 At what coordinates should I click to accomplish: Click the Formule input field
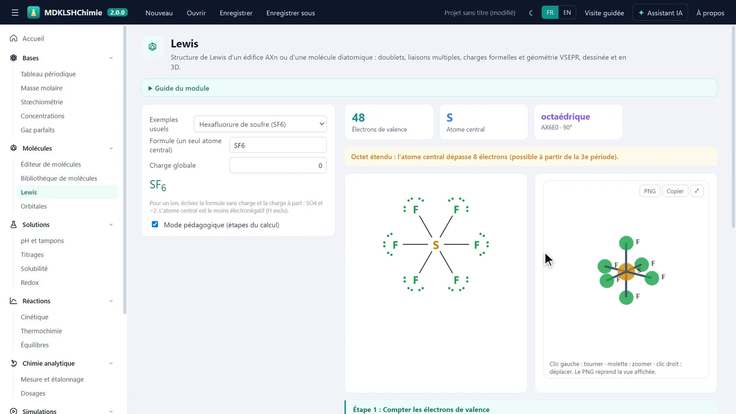point(278,145)
